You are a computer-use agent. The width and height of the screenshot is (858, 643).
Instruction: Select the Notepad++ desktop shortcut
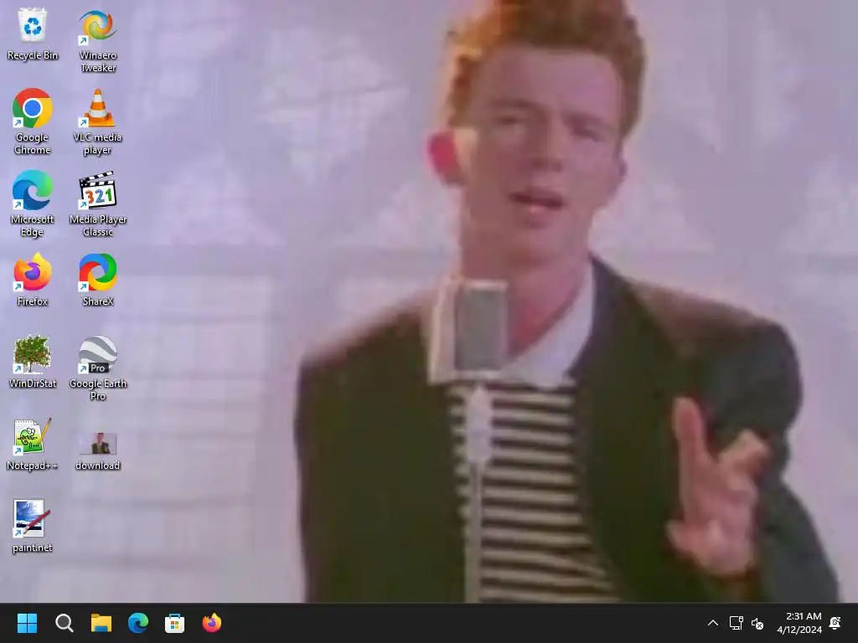[33, 444]
